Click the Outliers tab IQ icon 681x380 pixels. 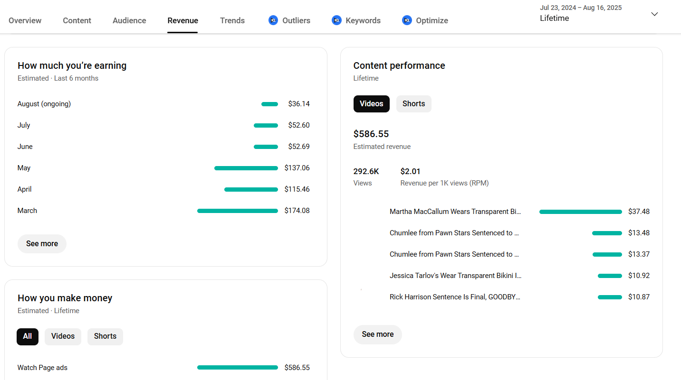tap(273, 20)
